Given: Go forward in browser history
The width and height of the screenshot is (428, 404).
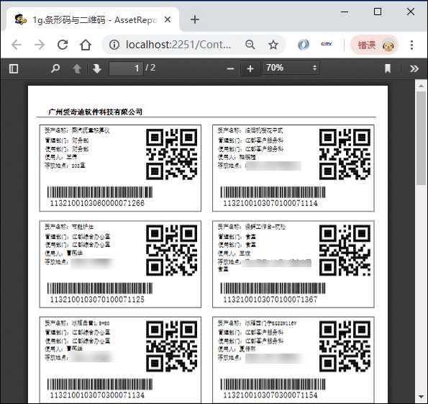Looking at the screenshot, I should pyautogui.click(x=40, y=45).
